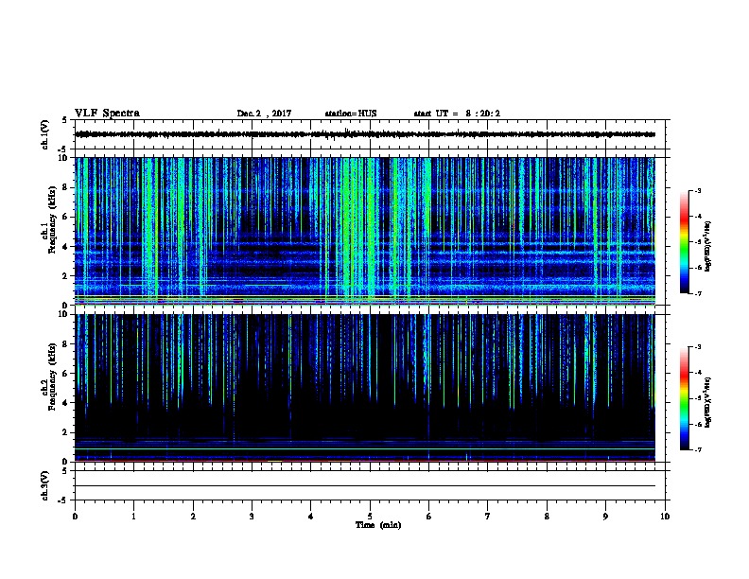Select the ch.2 colorbar log(PSD) unit label
This screenshot has height=579, width=749.
(708, 402)
